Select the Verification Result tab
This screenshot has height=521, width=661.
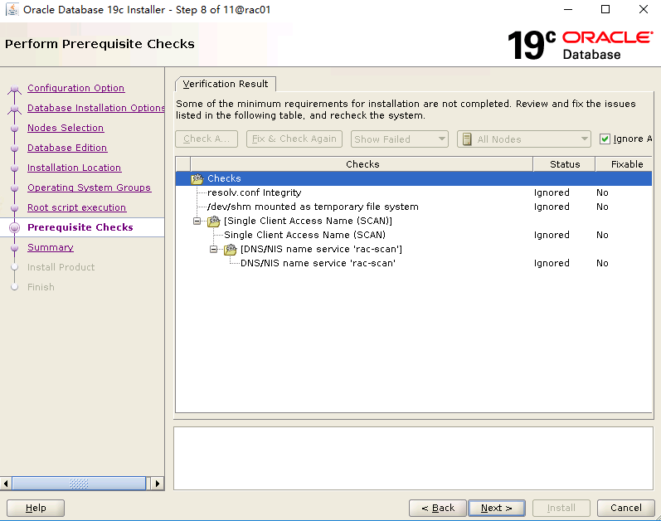226,84
